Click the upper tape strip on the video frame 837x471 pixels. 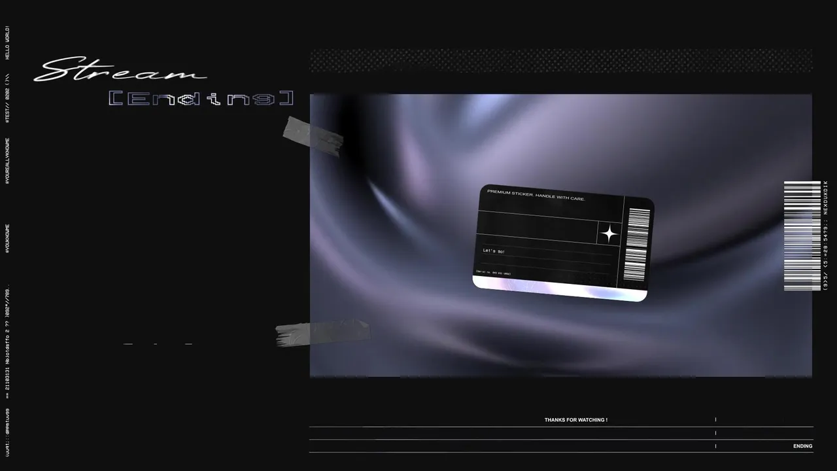[313, 135]
